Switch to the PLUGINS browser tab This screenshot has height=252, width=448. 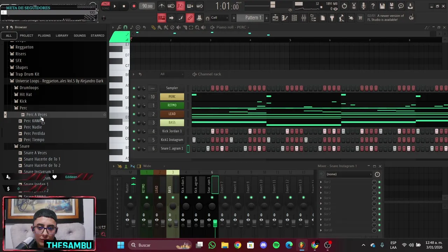click(44, 35)
